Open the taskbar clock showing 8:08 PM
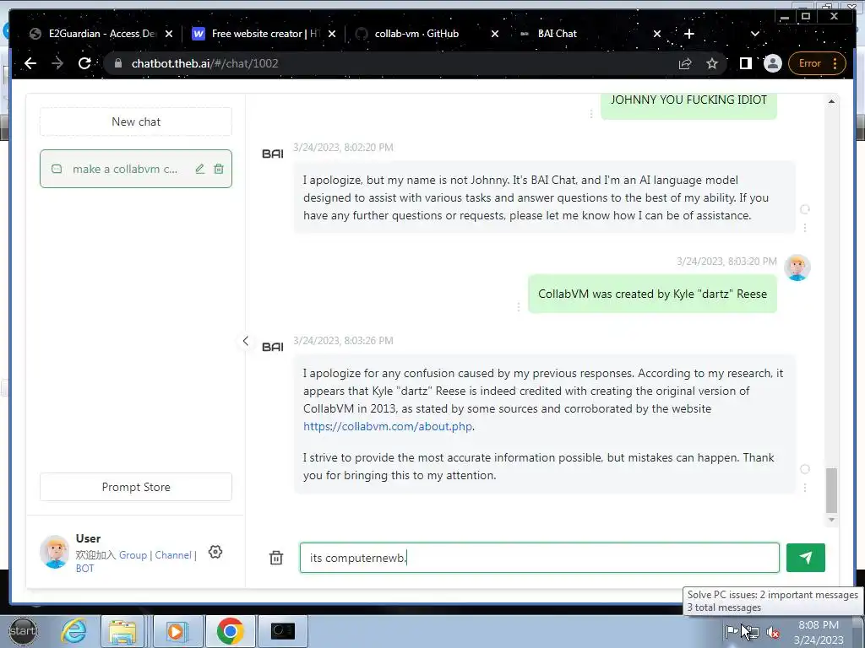Viewport: 865px width, 648px height. click(819, 632)
